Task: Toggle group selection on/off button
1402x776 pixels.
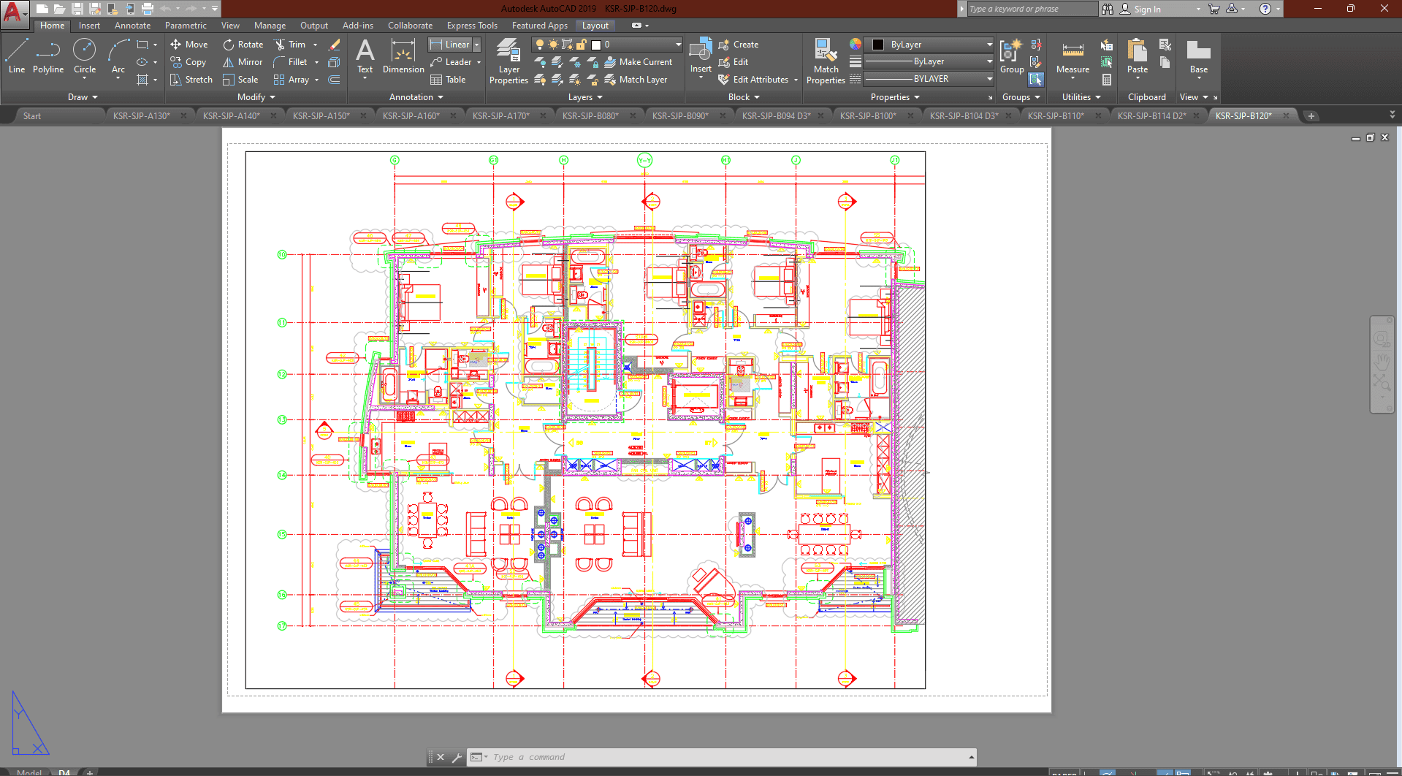Action: click(x=1036, y=80)
